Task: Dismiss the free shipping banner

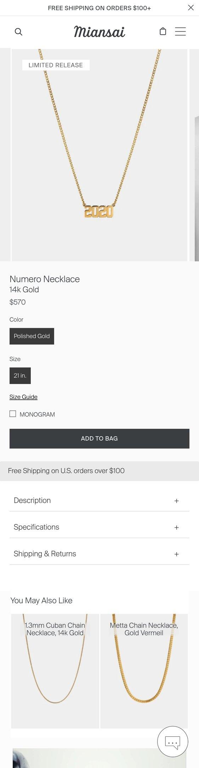Action: [x=191, y=8]
